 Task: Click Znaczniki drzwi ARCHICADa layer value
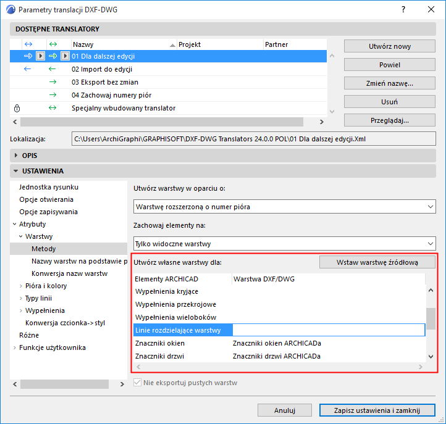pyautogui.click(x=277, y=356)
